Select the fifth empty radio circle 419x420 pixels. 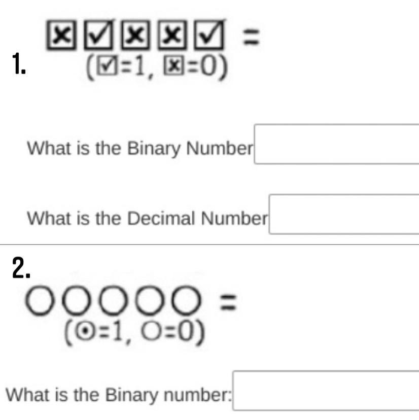click(x=186, y=300)
